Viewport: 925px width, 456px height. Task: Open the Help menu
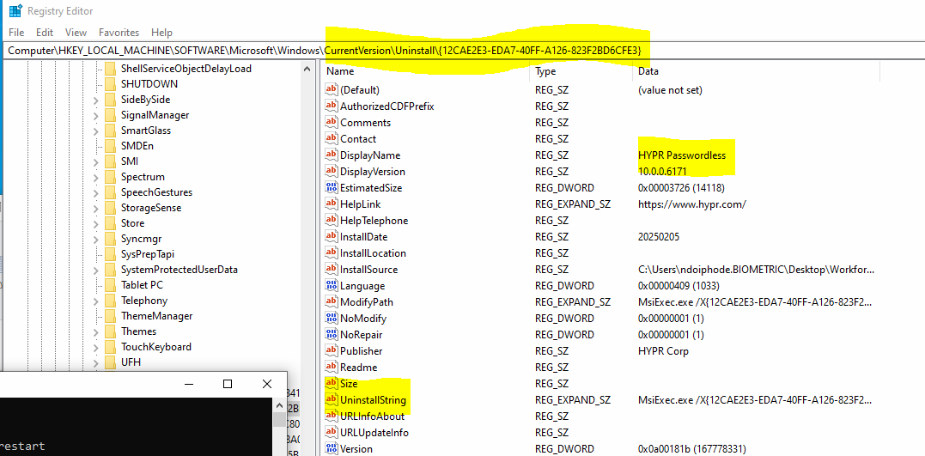(161, 33)
